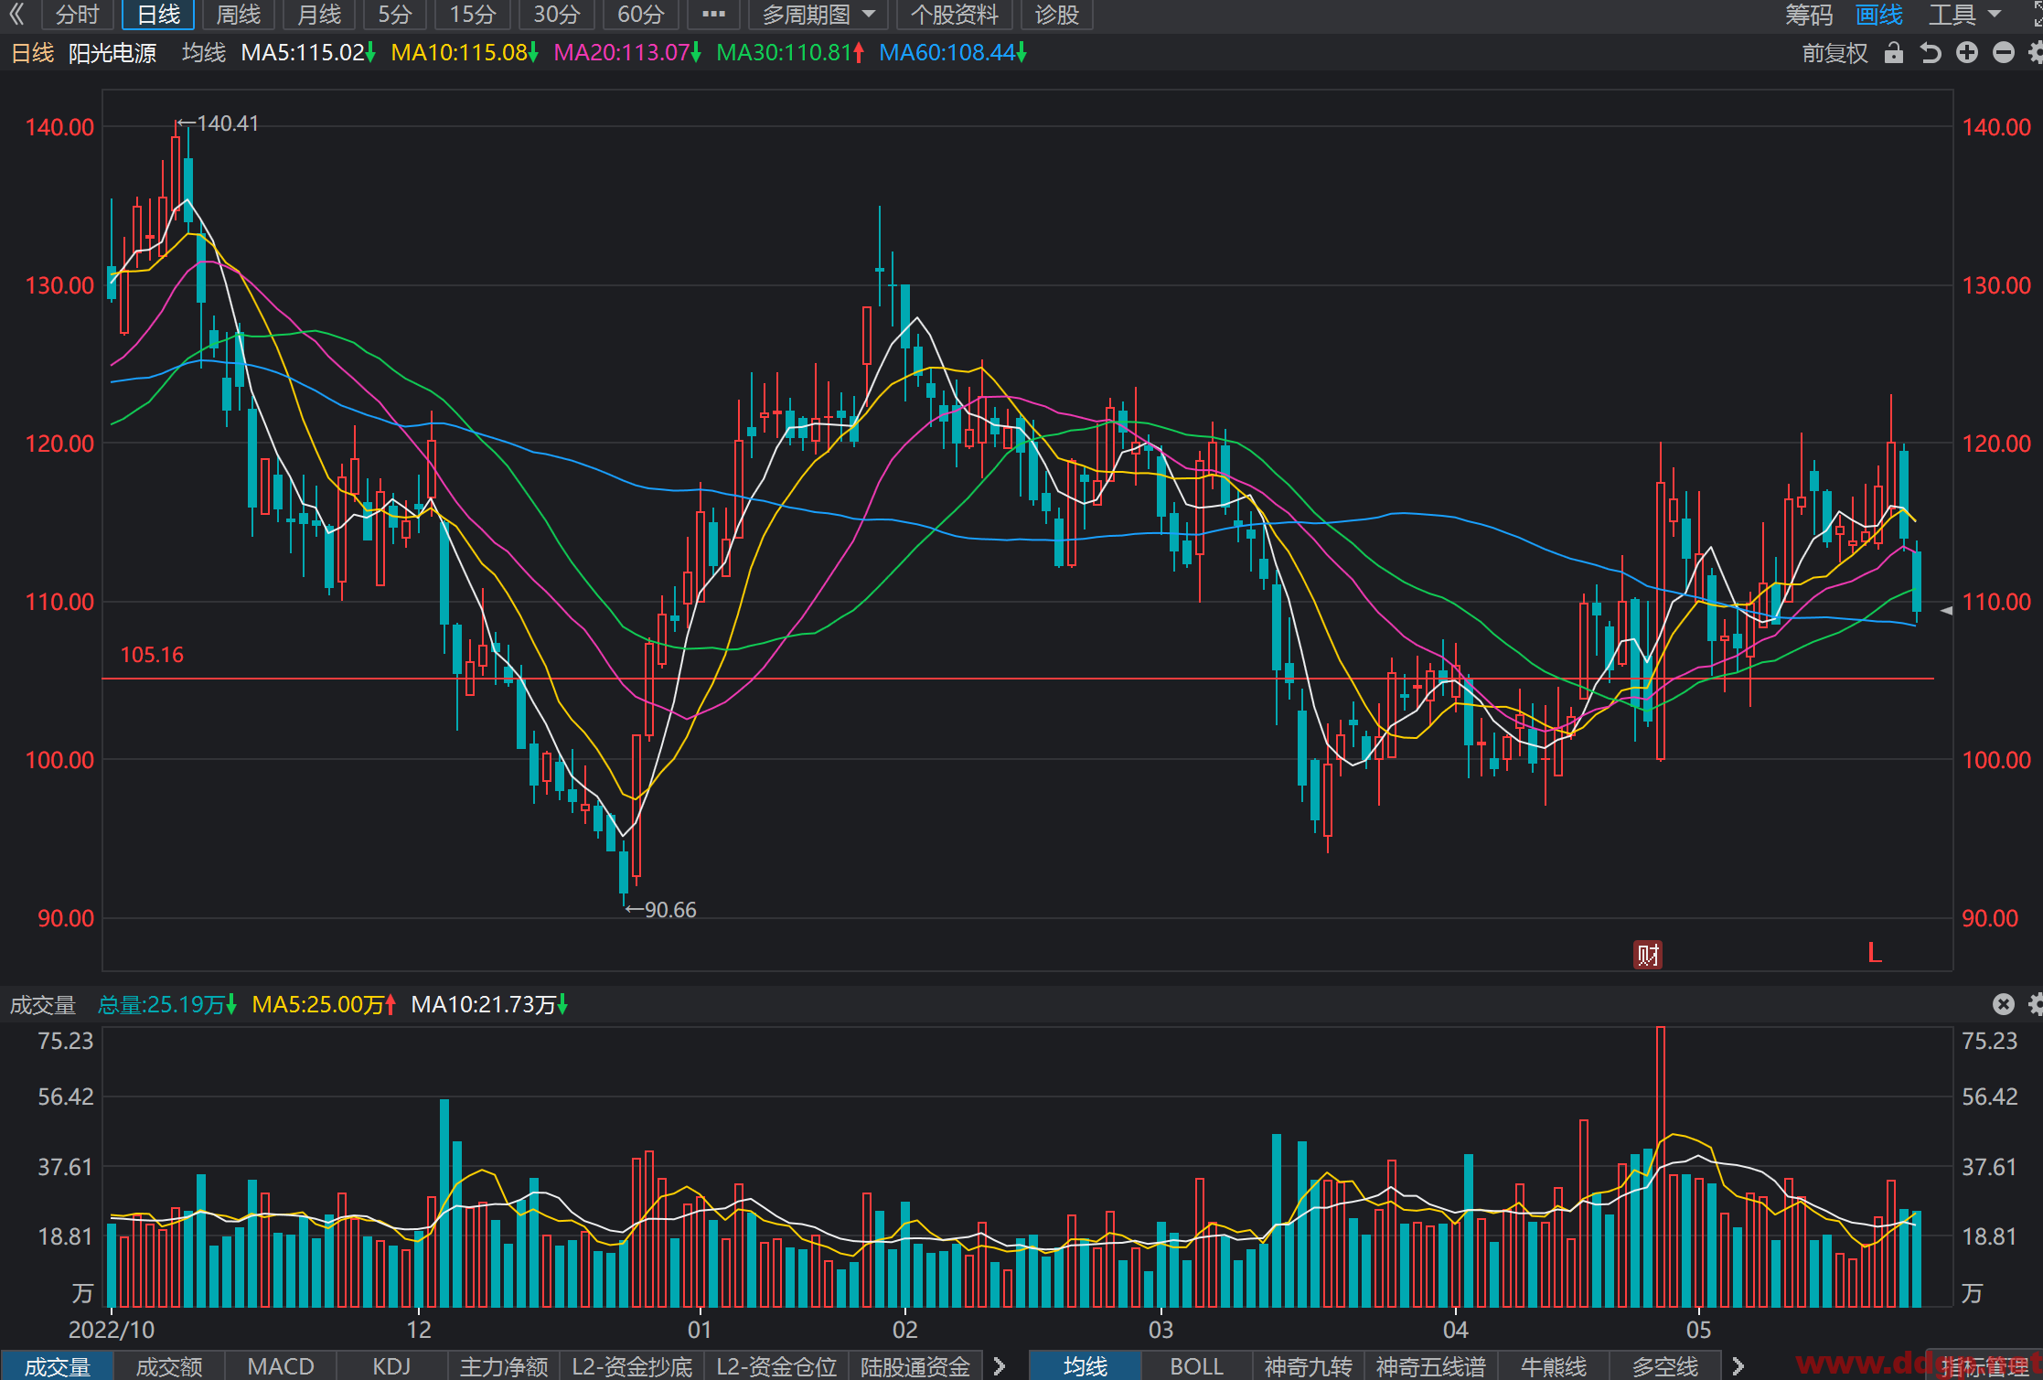Click the undo arrow icon on chart toolbar
The height and width of the screenshot is (1380, 2043).
pyautogui.click(x=1931, y=53)
